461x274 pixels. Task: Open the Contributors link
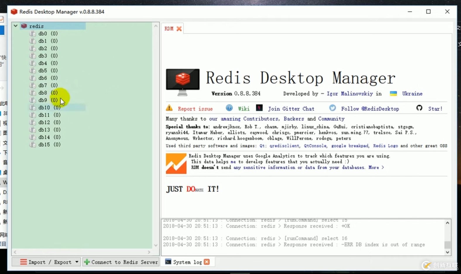coord(261,119)
